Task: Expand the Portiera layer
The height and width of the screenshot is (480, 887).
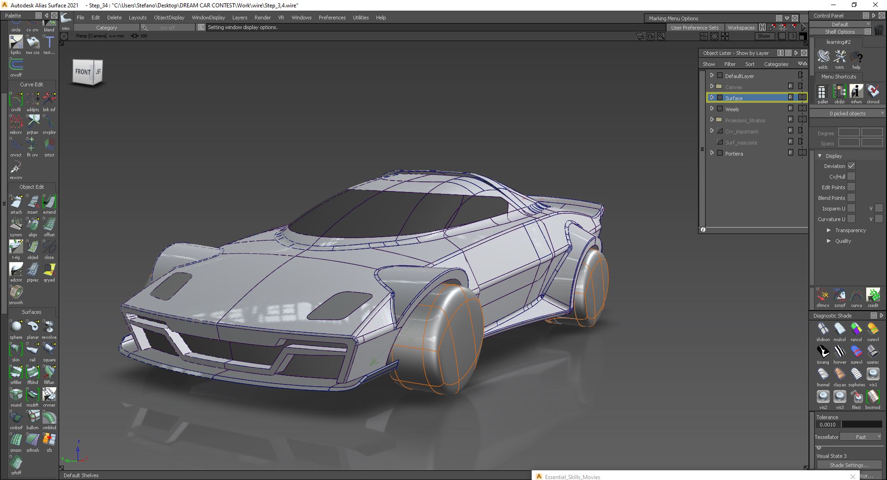Action: [x=712, y=153]
